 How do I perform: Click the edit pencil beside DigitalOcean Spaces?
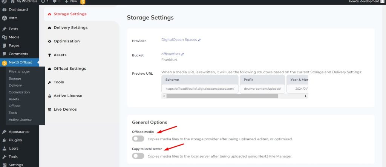[x=199, y=40]
